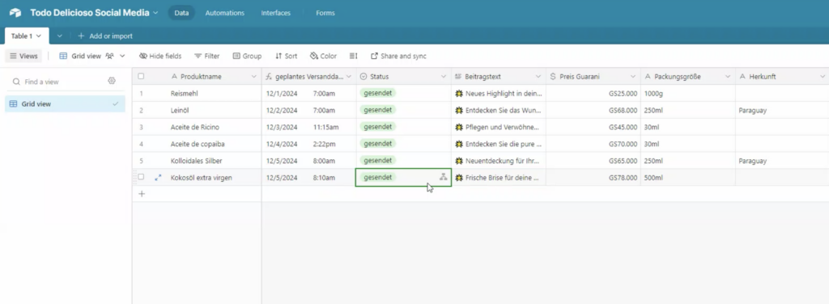829x304 pixels.
Task: Click the gesendet status in Leinöl row
Action: pyautogui.click(x=378, y=110)
